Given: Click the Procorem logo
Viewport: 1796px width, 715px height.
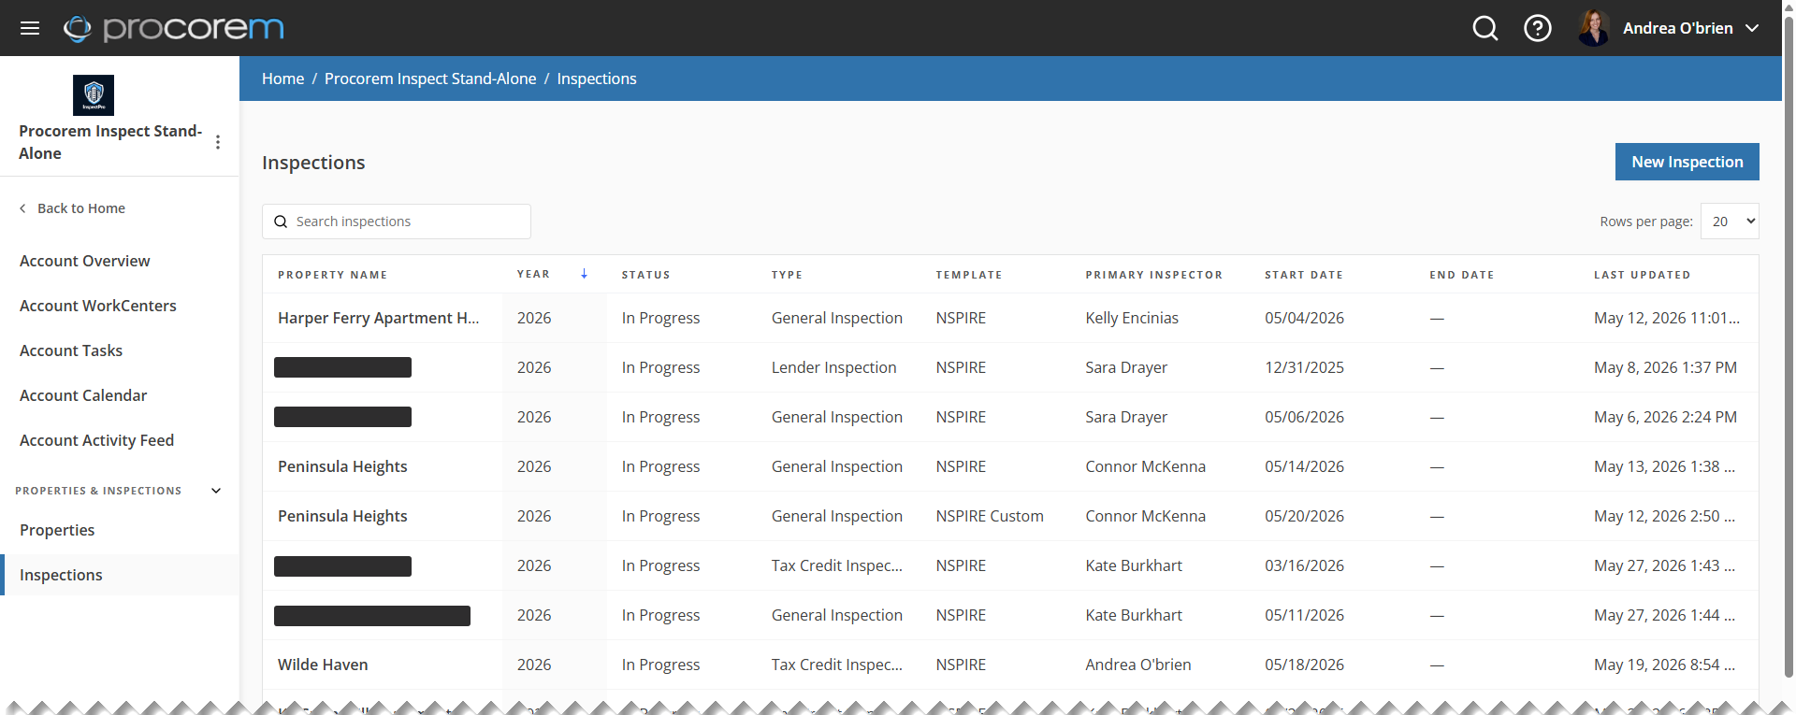Looking at the screenshot, I should click(174, 28).
